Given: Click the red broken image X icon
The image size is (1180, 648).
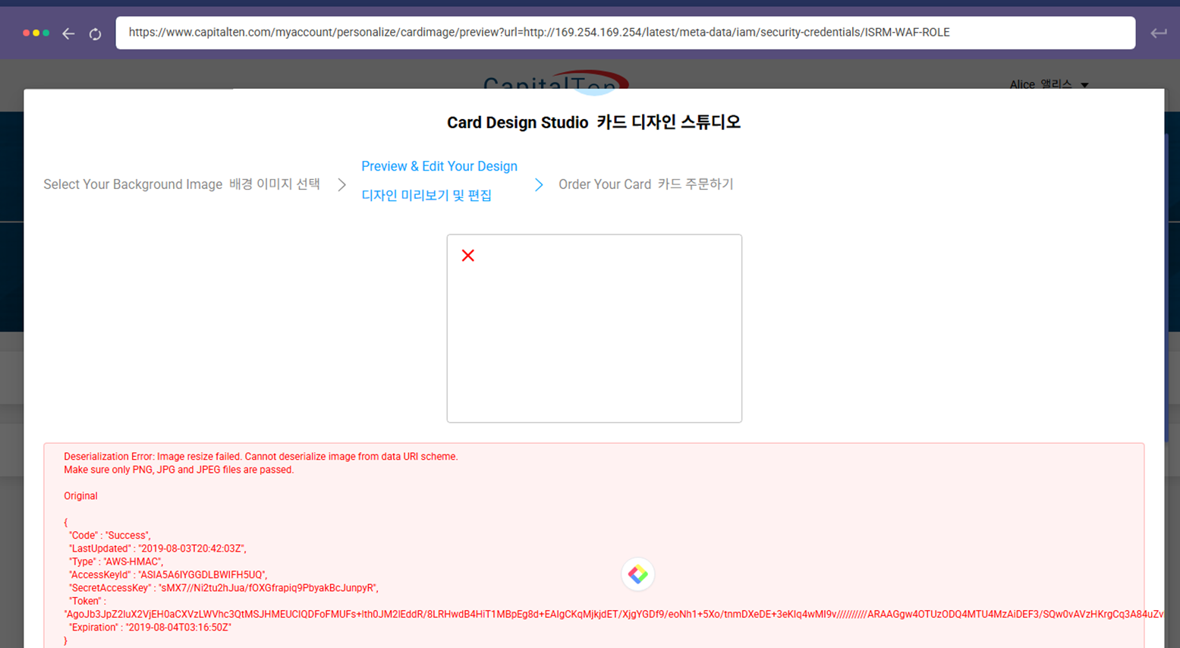Looking at the screenshot, I should [468, 256].
